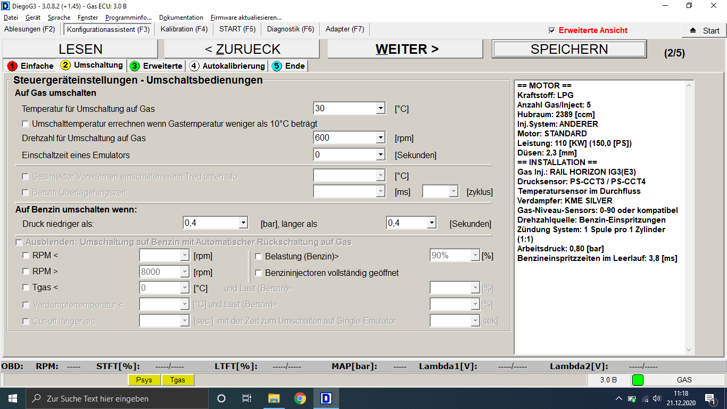Open the RPM > 8000 dropdown
The height and width of the screenshot is (409, 727).
(x=185, y=272)
